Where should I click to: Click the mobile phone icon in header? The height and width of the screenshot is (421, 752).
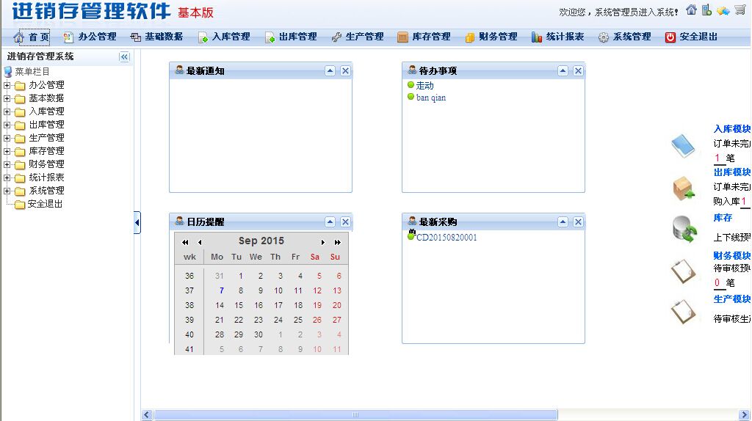[706, 10]
